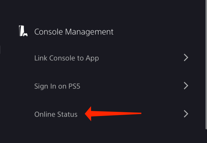Image resolution: width=207 pixels, height=143 pixels.
Task: Click chevron beside Sign In on PS5
Action: (x=186, y=85)
